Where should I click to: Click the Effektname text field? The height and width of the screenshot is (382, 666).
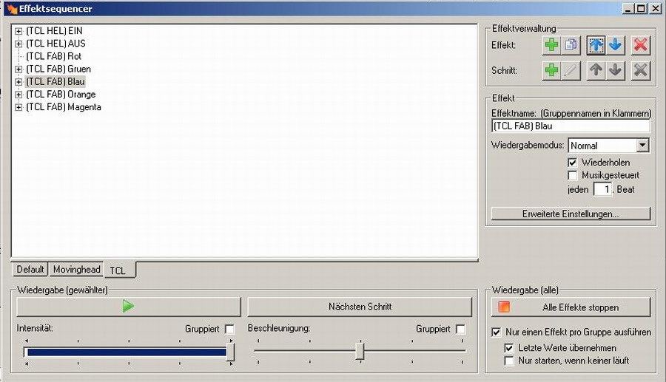click(571, 126)
